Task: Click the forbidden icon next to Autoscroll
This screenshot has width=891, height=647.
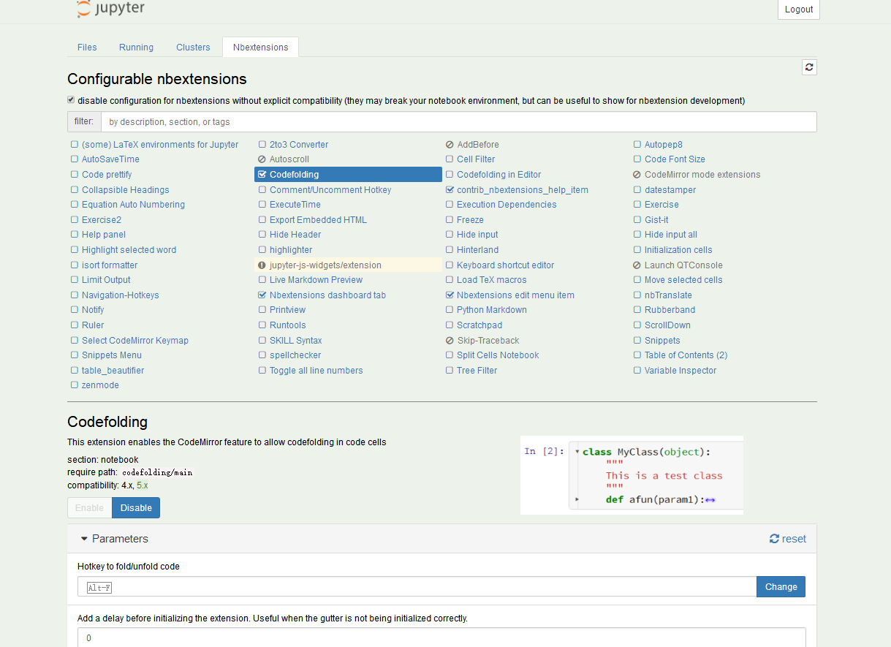Action: tap(262, 159)
